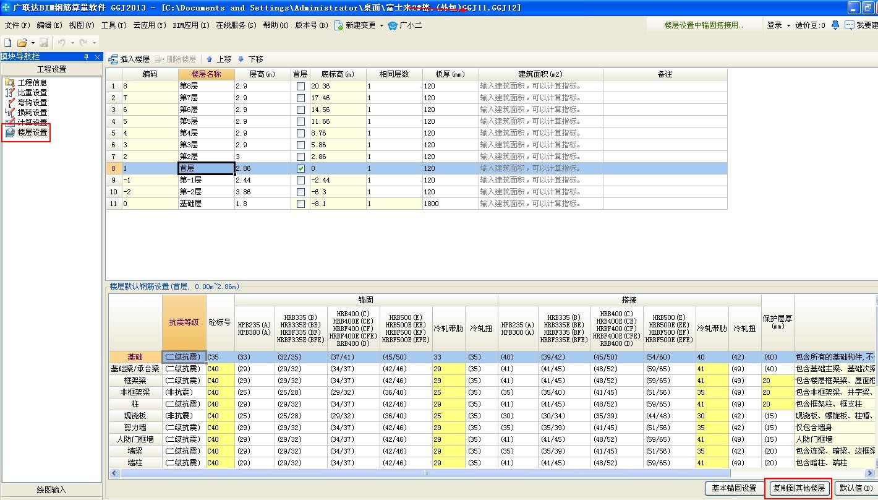Switch to 工程设置 module tab
Image resolution: width=878 pixels, height=500 pixels.
coord(51,69)
